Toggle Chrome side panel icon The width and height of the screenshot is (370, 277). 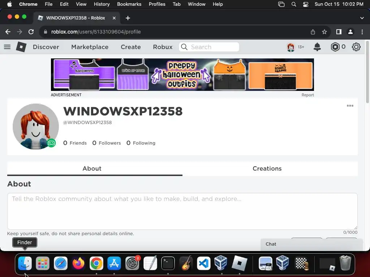click(x=339, y=32)
